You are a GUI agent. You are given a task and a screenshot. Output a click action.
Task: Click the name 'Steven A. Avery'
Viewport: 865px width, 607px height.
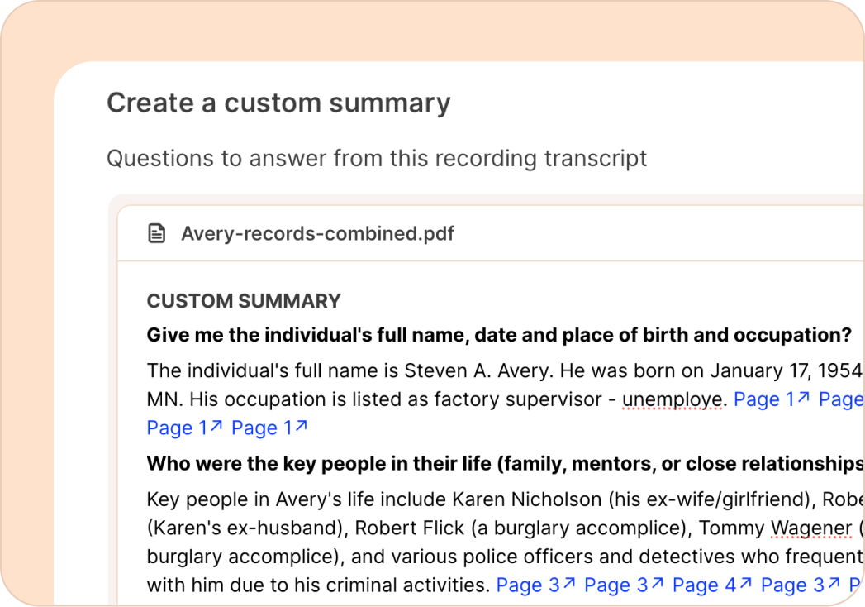(478, 370)
